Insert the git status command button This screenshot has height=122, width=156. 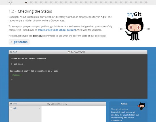[19, 42]
